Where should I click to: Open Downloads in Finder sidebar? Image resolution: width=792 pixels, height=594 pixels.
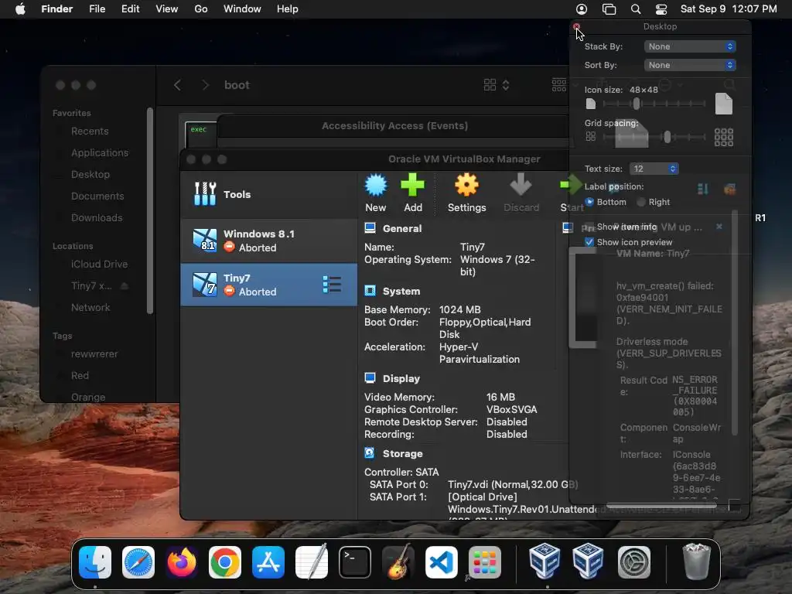click(97, 217)
